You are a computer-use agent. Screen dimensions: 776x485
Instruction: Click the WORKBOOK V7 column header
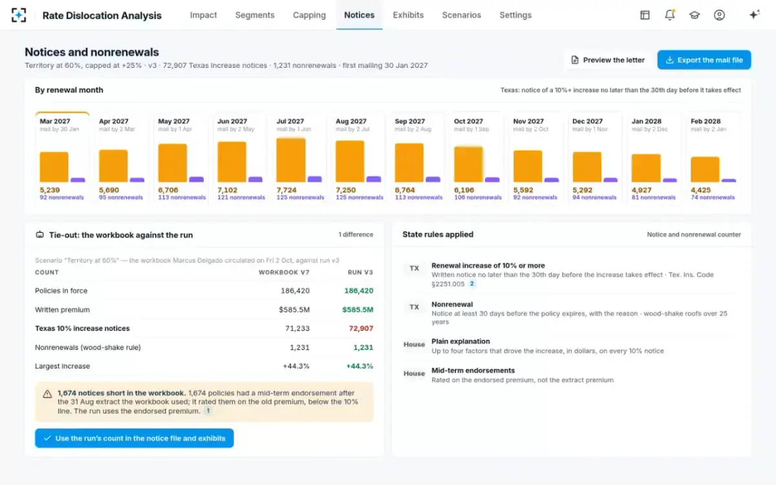point(284,273)
